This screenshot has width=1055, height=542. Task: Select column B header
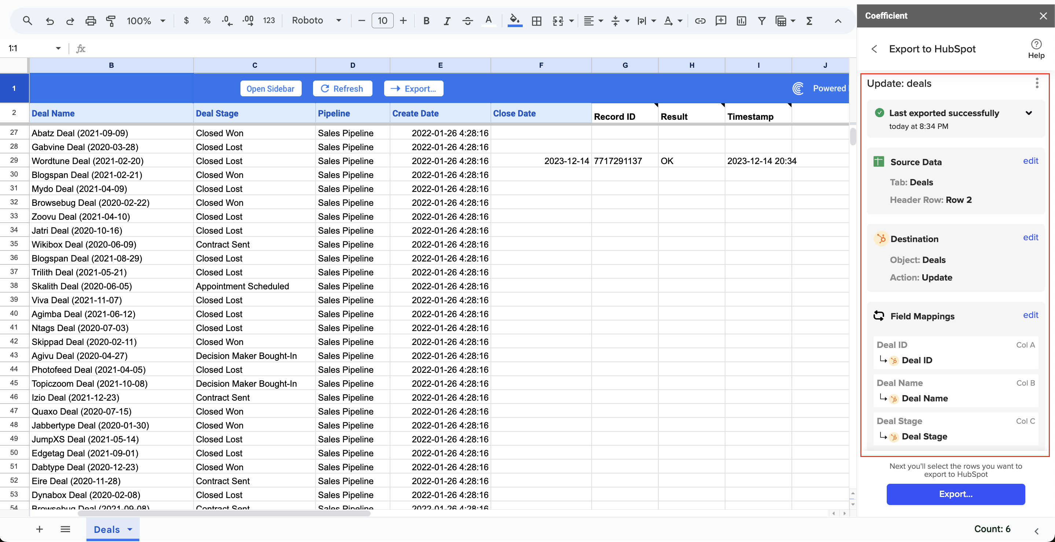111,66
